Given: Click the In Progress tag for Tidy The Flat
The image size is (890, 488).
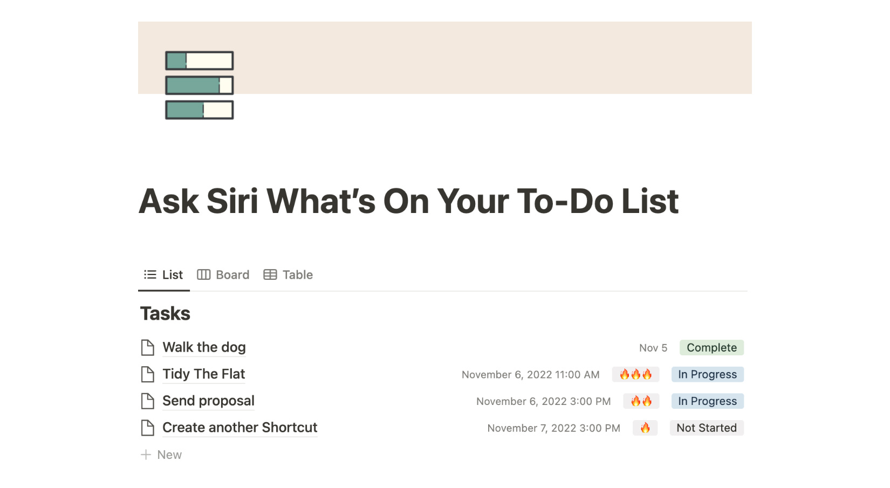Looking at the screenshot, I should point(707,374).
